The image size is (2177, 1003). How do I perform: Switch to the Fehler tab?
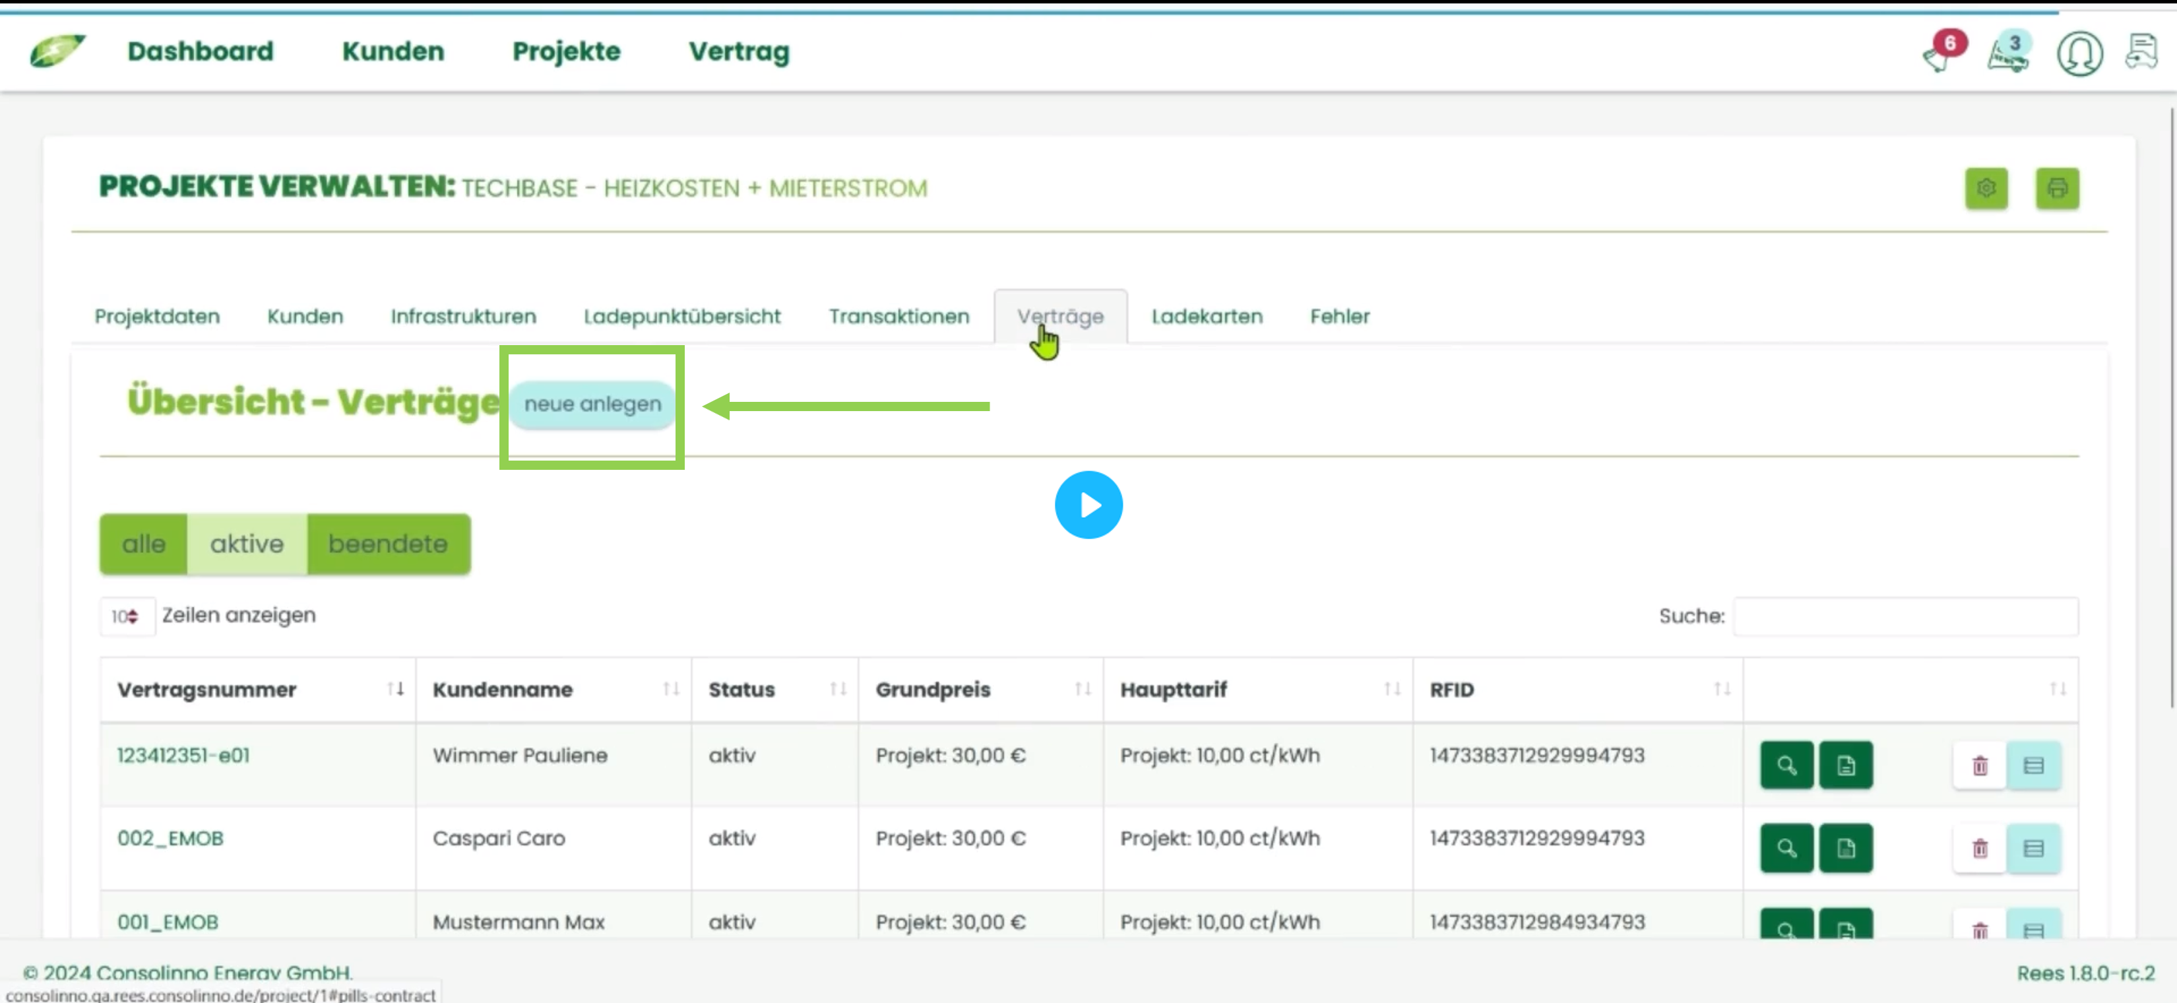tap(1339, 316)
